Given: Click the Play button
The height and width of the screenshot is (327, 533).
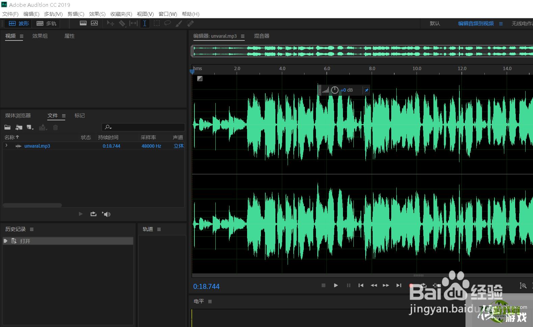Looking at the screenshot, I should tap(336, 285).
